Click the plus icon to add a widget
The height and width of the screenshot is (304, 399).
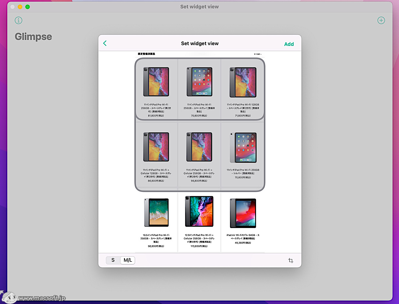click(381, 20)
